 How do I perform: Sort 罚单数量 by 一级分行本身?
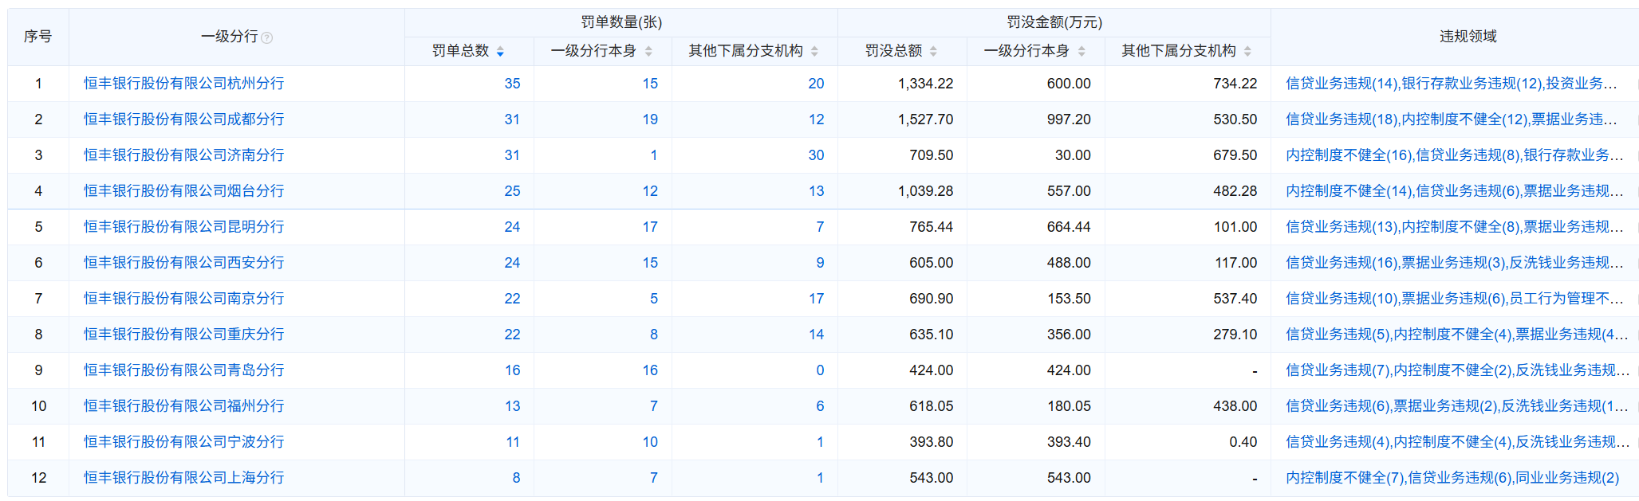(x=648, y=52)
